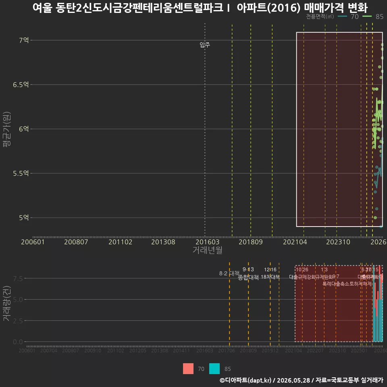Image resolution: width=387 pixels, height=387 pixels.
Task: Click the 평균가(원) axis title
Action: [7, 129]
